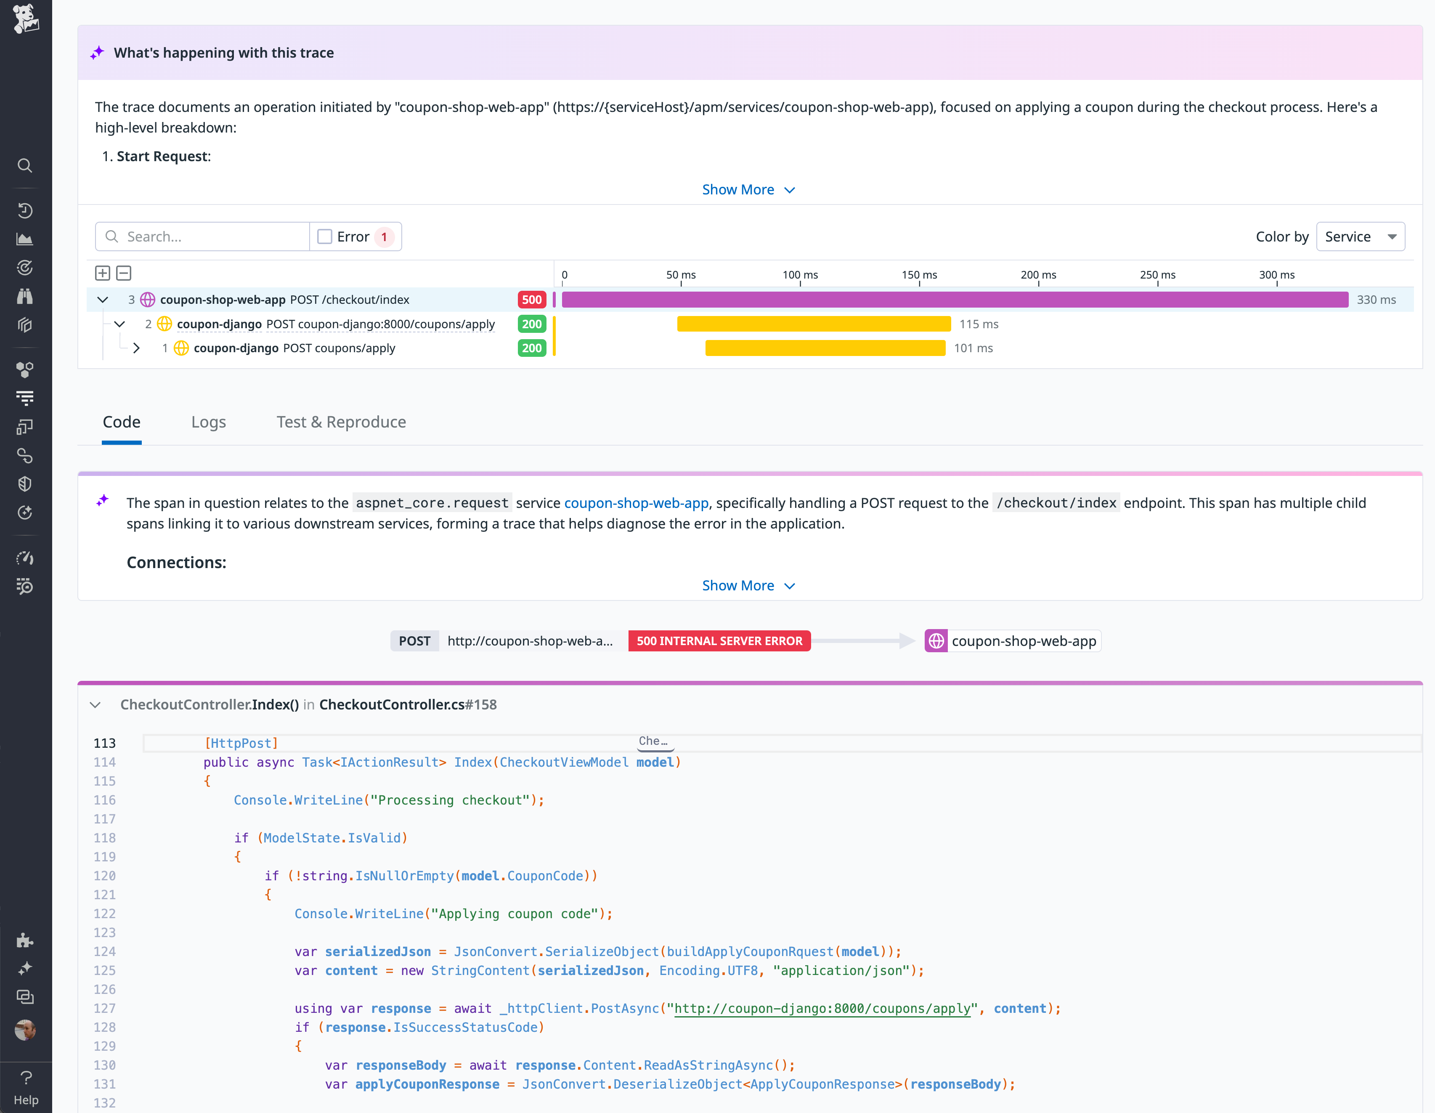Enable the Error filter checkbox
This screenshot has width=1435, height=1113.
click(325, 236)
